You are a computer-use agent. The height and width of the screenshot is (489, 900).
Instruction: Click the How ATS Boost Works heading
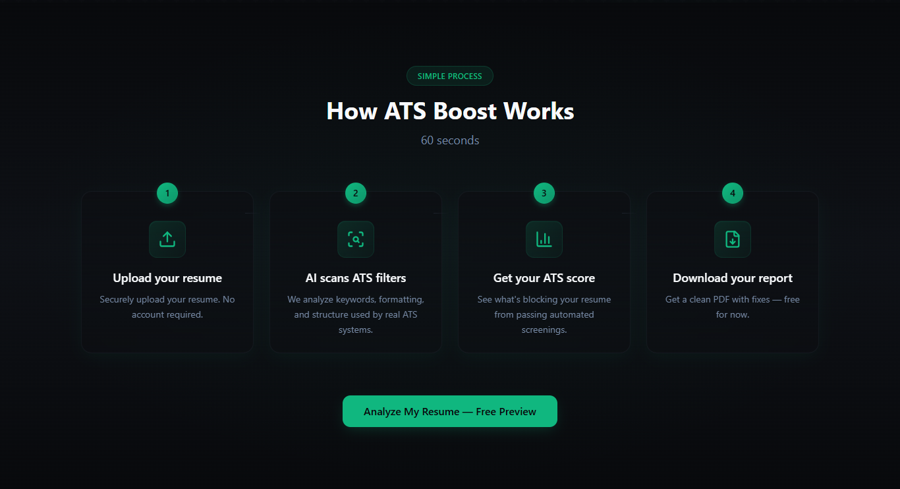click(450, 111)
